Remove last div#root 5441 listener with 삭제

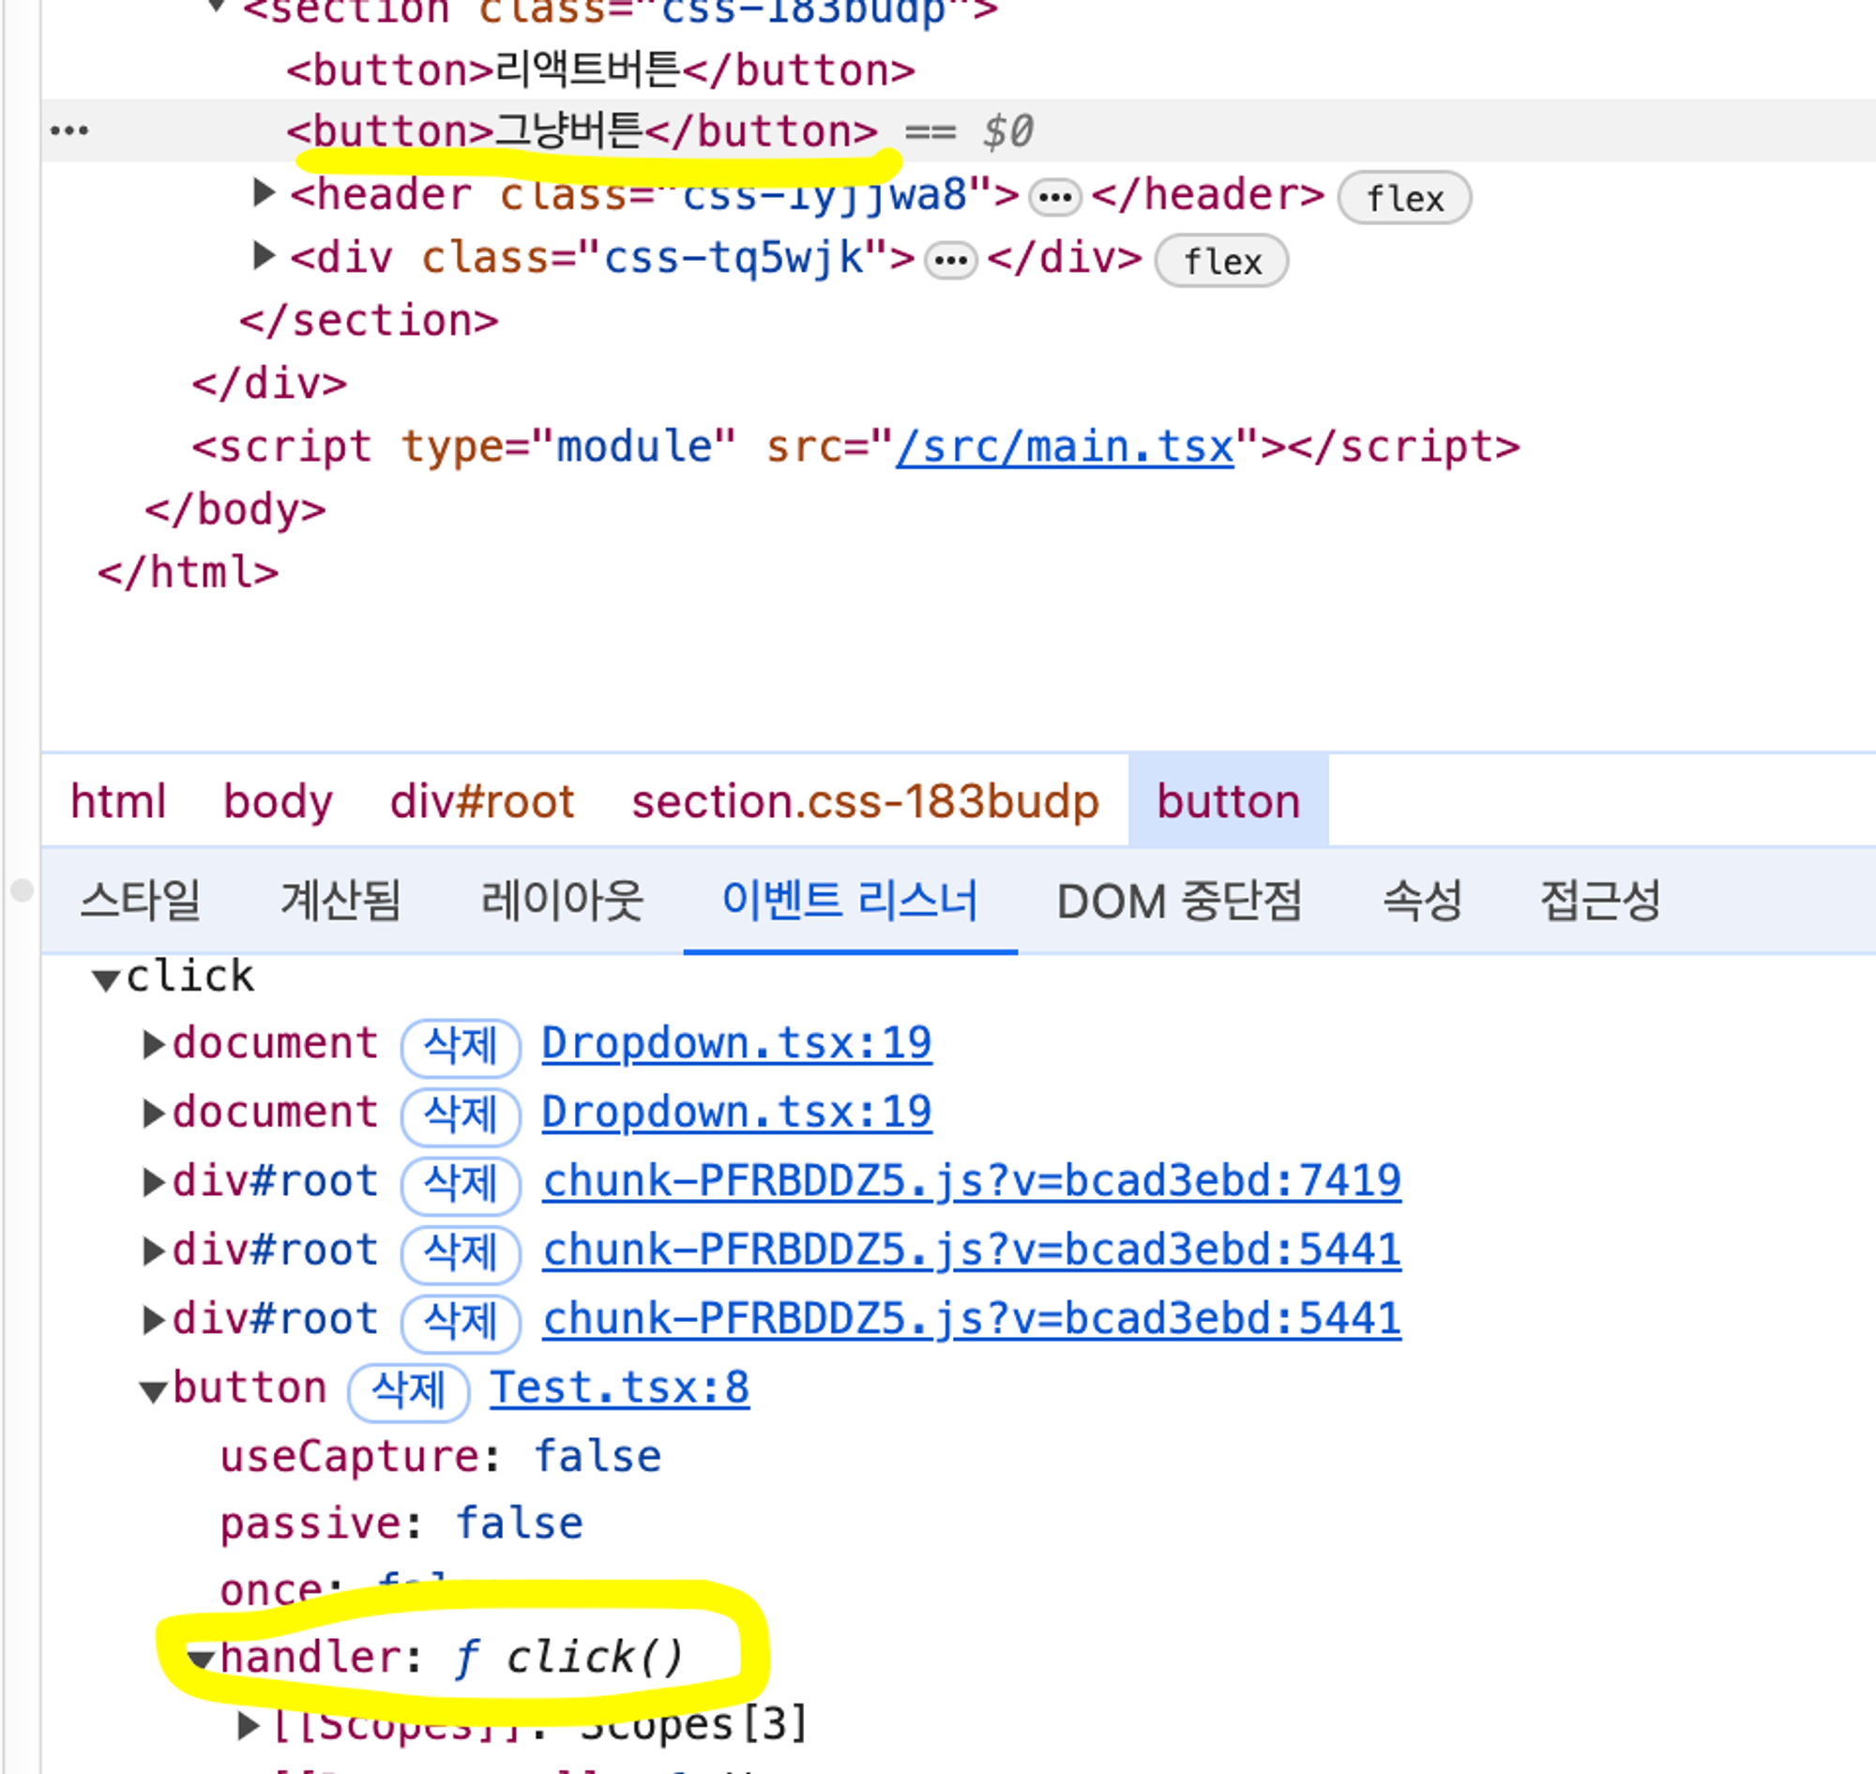pyautogui.click(x=461, y=1323)
